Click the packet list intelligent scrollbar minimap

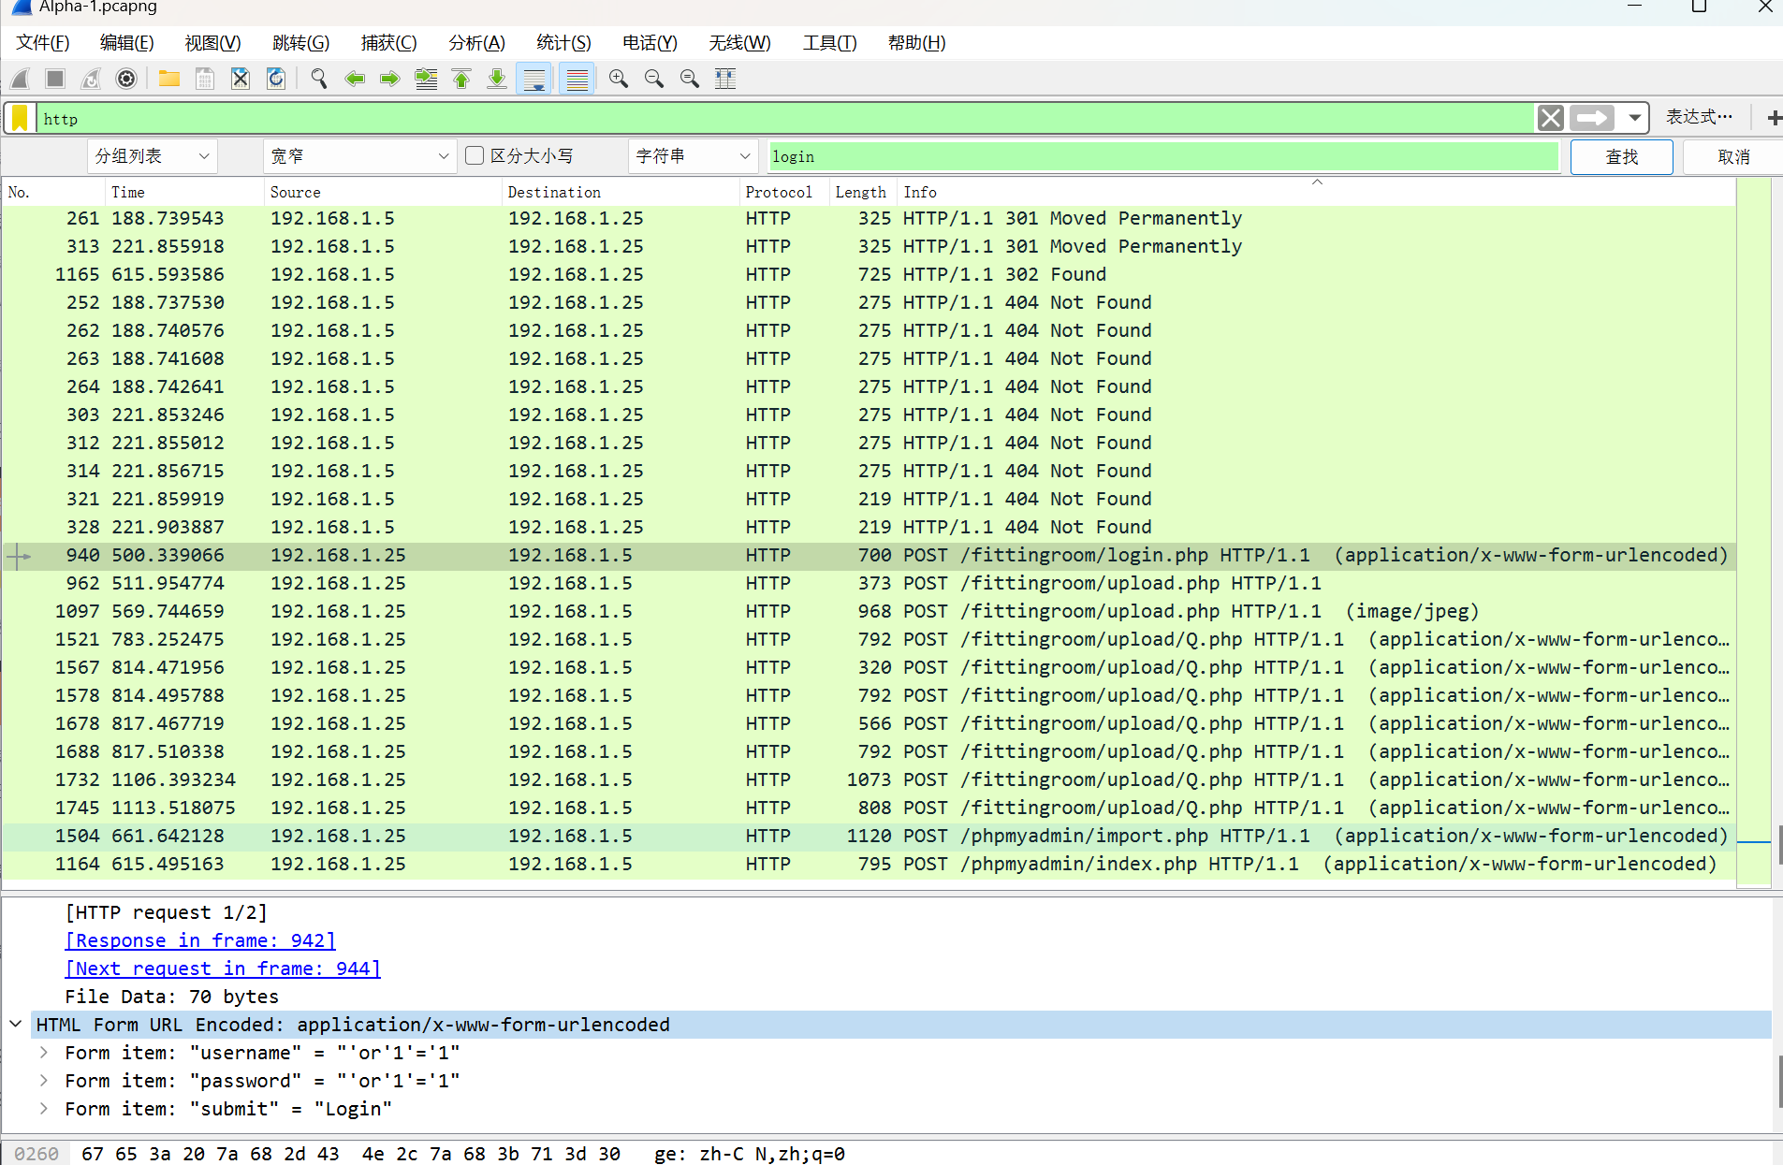[1753, 531]
